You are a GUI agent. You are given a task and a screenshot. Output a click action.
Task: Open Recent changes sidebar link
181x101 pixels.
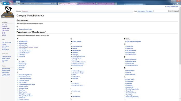[6, 58]
